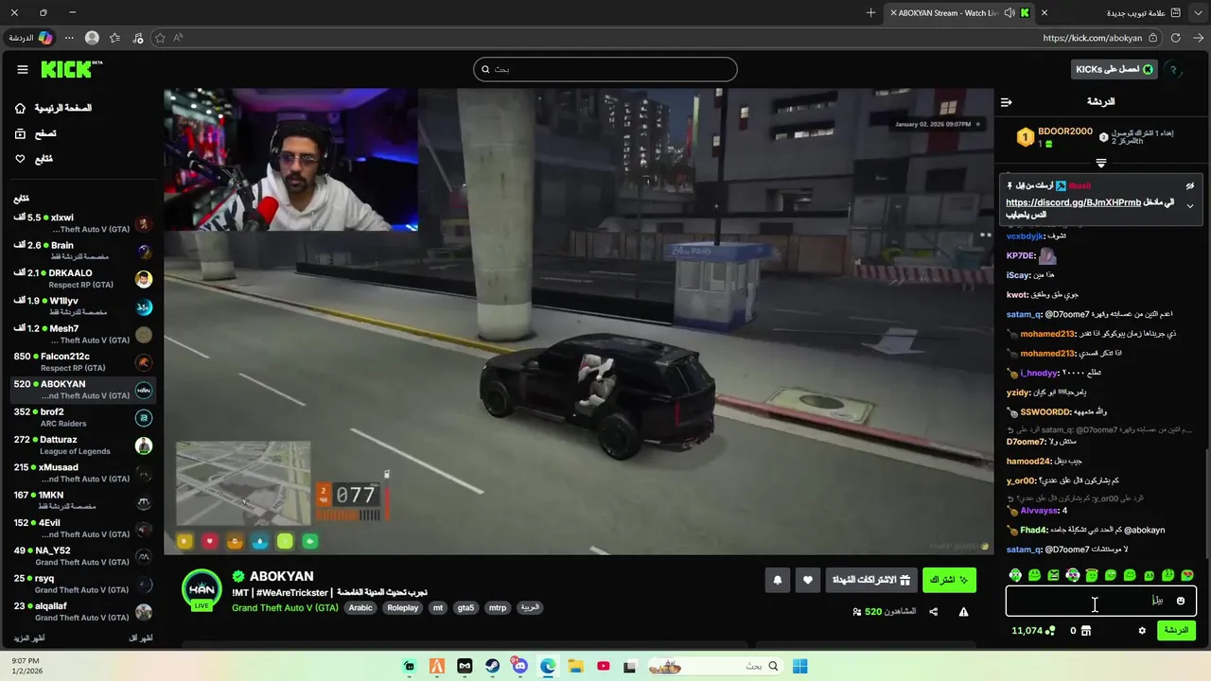Open gifted subscriptions button

(x=871, y=580)
